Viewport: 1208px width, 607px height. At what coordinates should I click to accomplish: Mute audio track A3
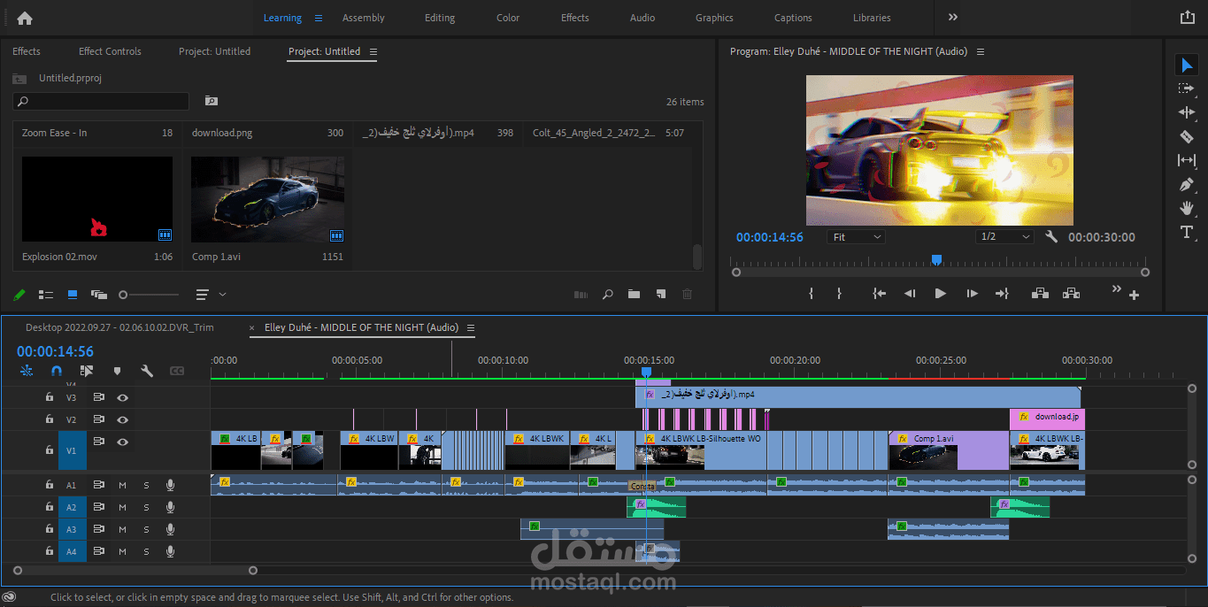click(122, 529)
